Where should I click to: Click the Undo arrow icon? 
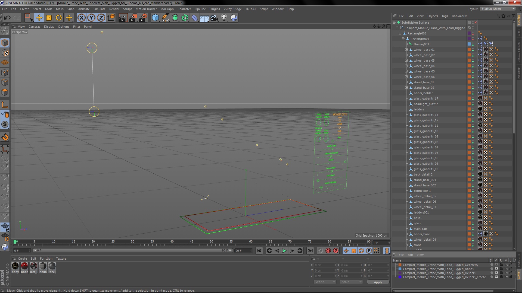[7, 18]
